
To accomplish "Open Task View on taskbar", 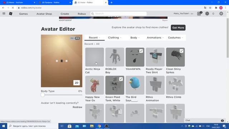I will point(62,126).
